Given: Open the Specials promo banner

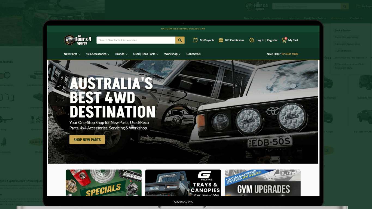Looking at the screenshot, I should tap(103, 183).
